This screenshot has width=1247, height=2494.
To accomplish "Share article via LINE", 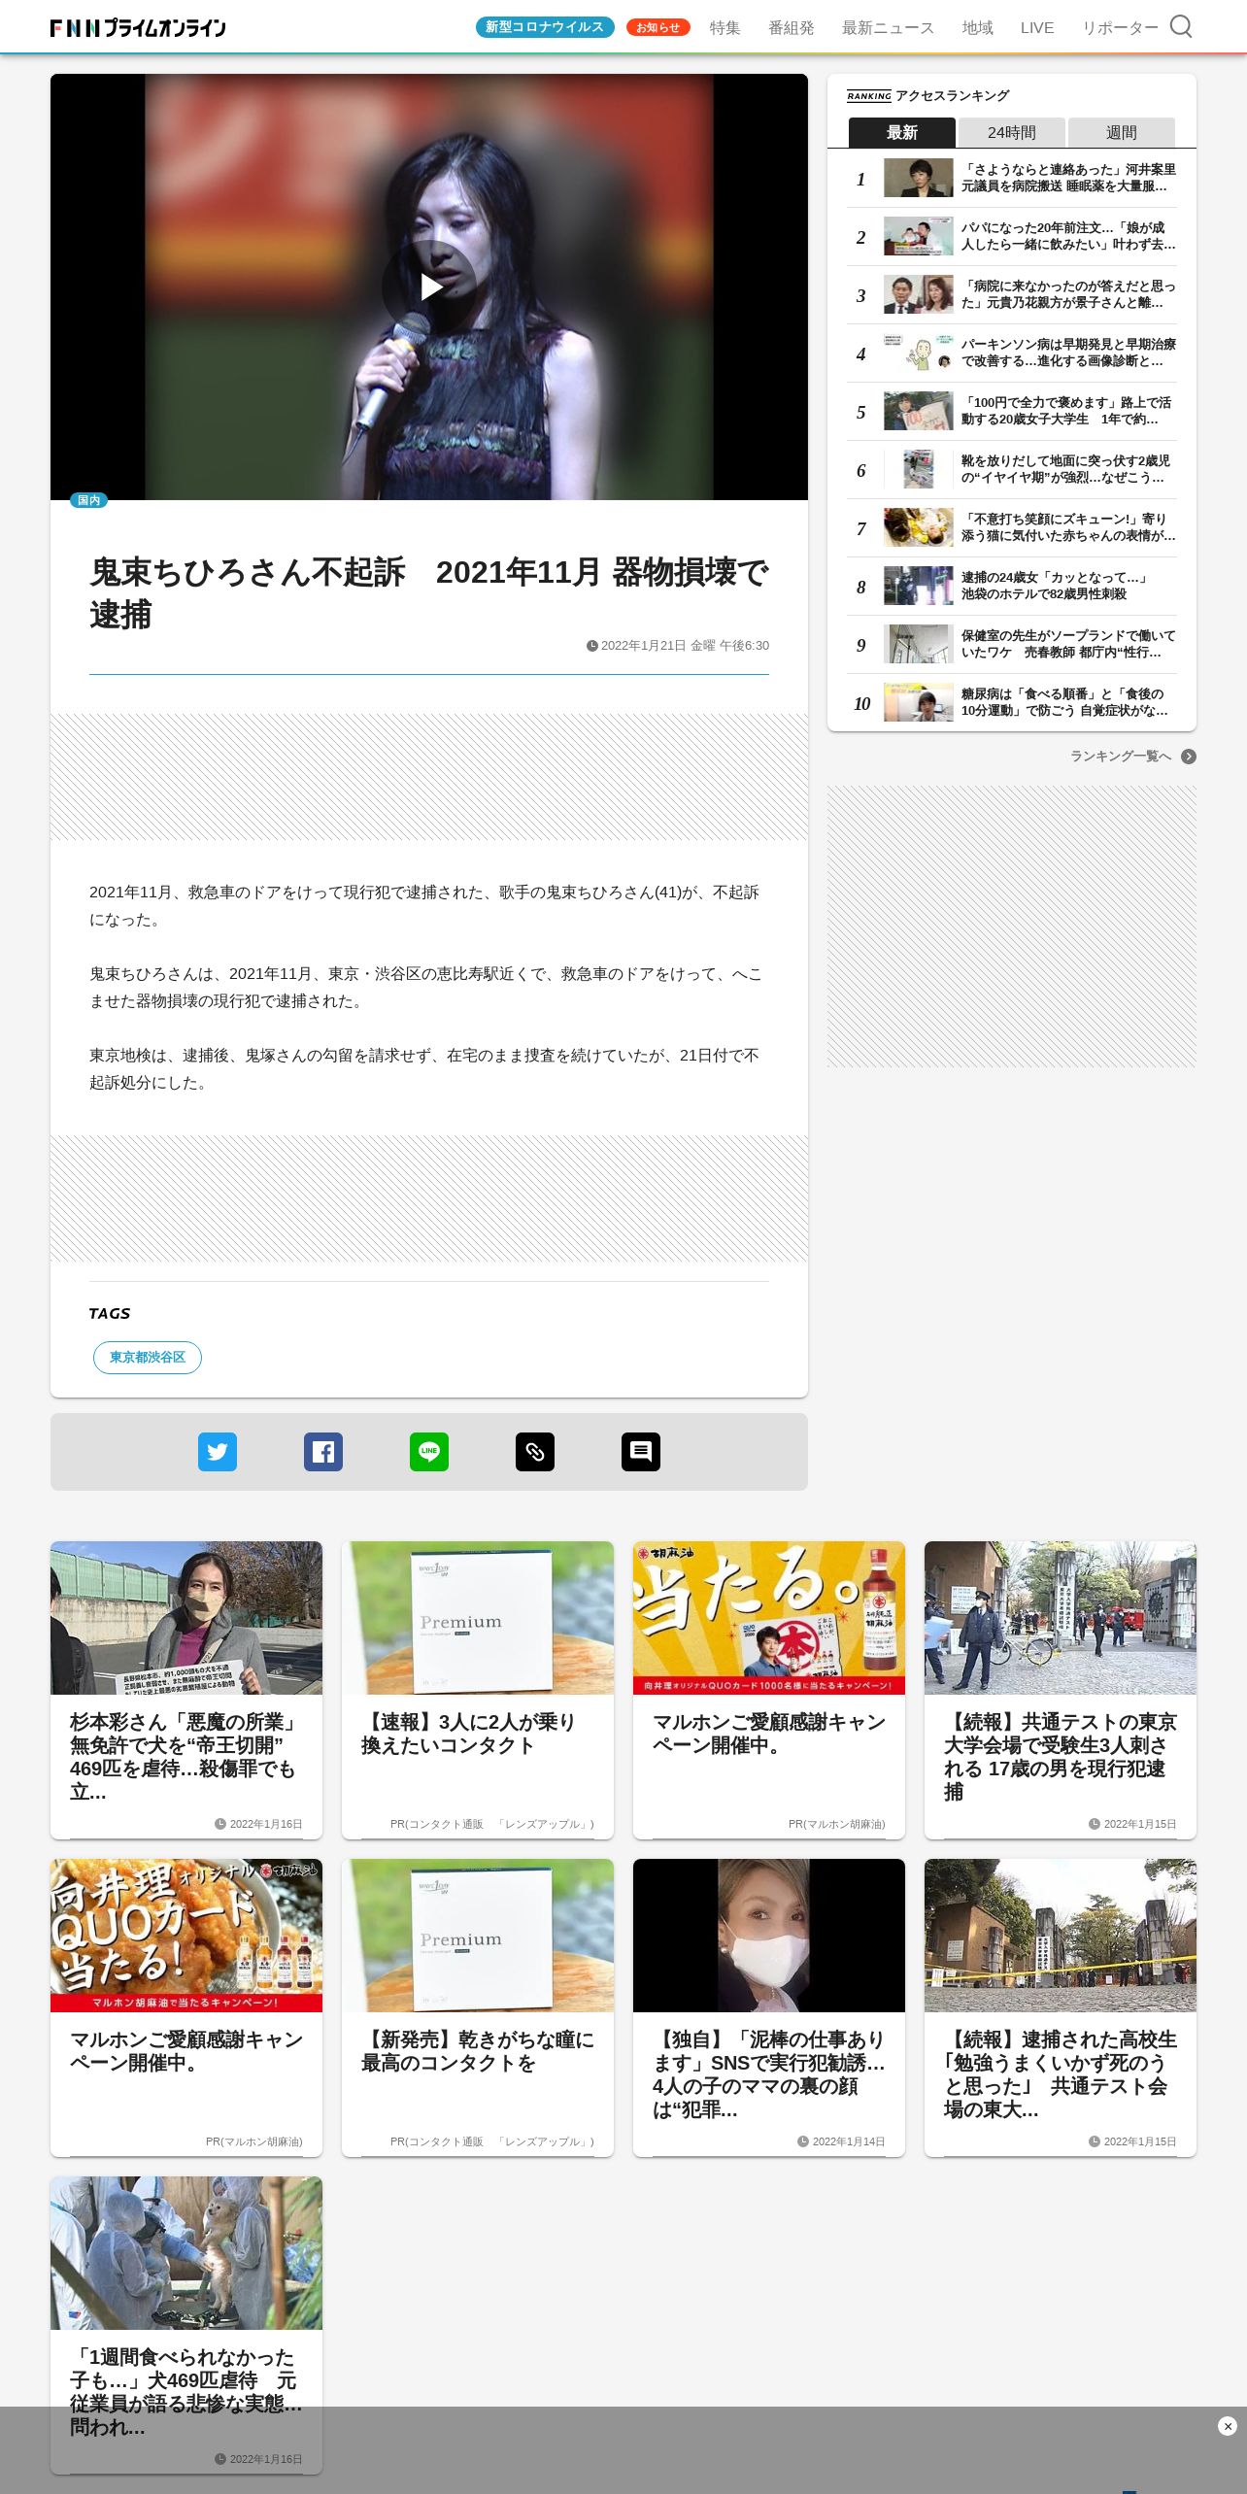I will (429, 1452).
